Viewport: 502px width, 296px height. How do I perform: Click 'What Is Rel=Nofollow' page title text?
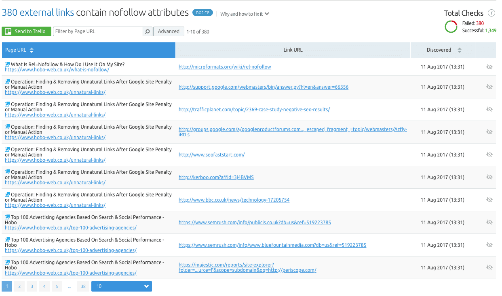click(67, 64)
